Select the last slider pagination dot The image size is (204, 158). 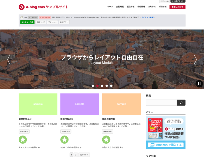coord(111,86)
